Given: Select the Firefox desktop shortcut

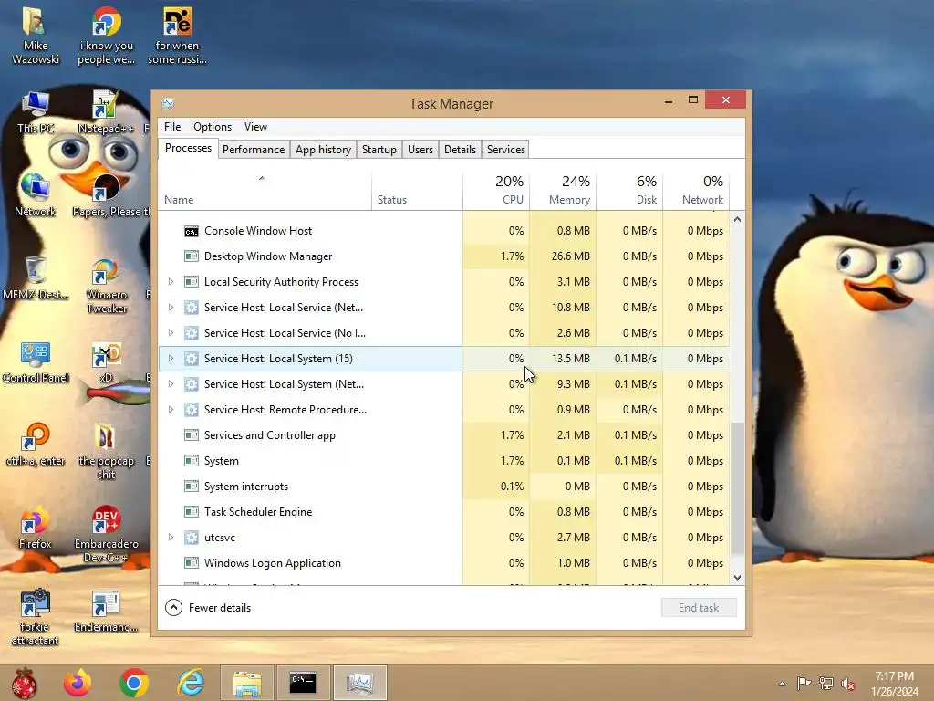Looking at the screenshot, I should pyautogui.click(x=36, y=527).
